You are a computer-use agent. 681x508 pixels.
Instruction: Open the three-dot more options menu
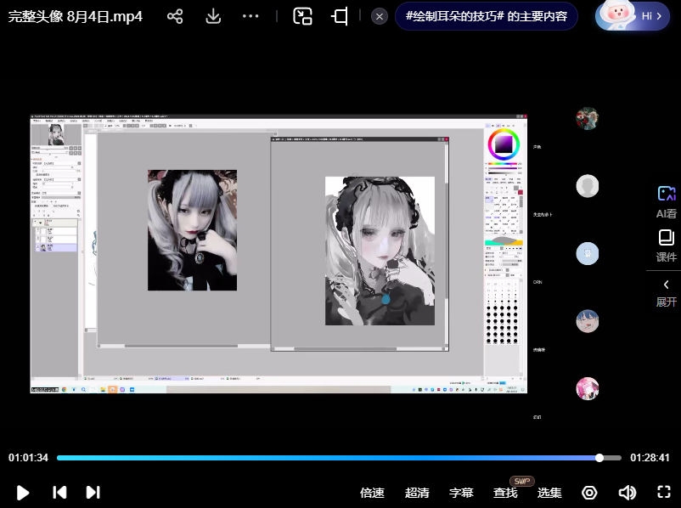click(x=250, y=16)
